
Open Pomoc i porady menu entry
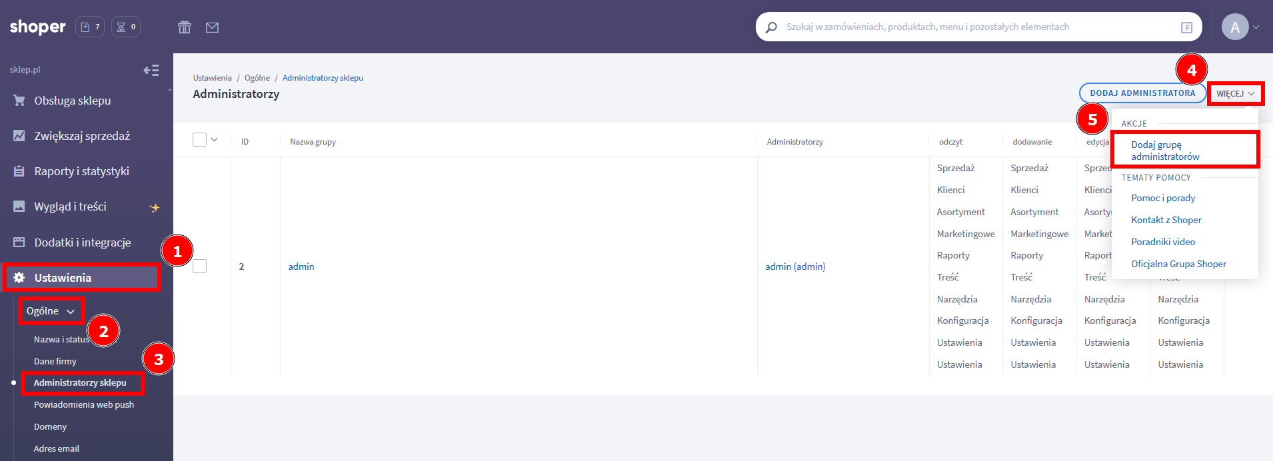[1163, 198]
